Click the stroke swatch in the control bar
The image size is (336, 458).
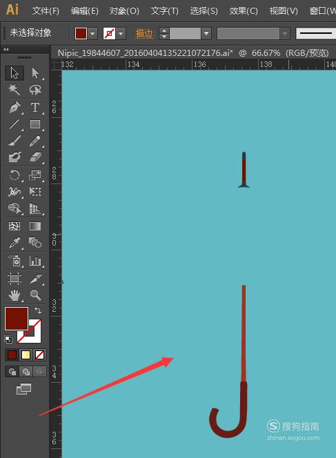tap(109, 34)
